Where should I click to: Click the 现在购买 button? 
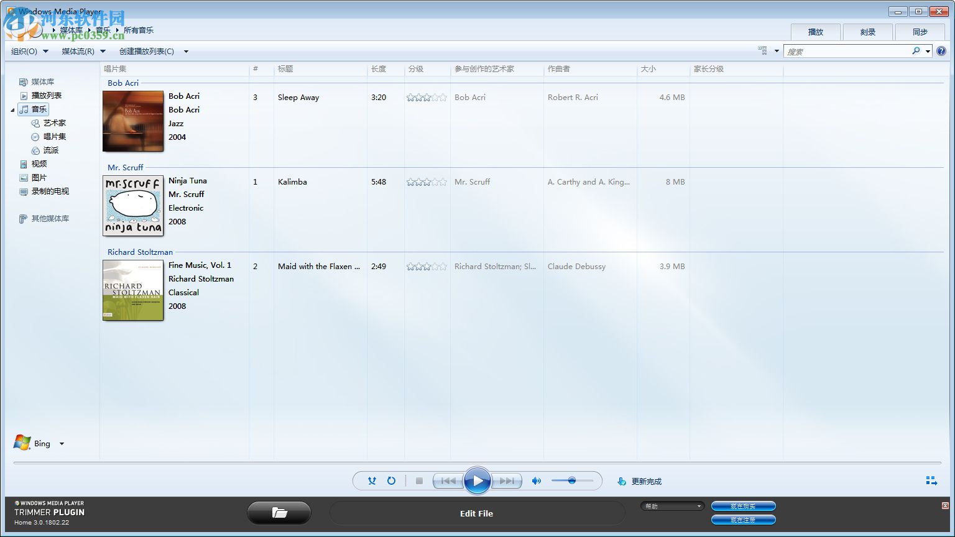point(743,506)
